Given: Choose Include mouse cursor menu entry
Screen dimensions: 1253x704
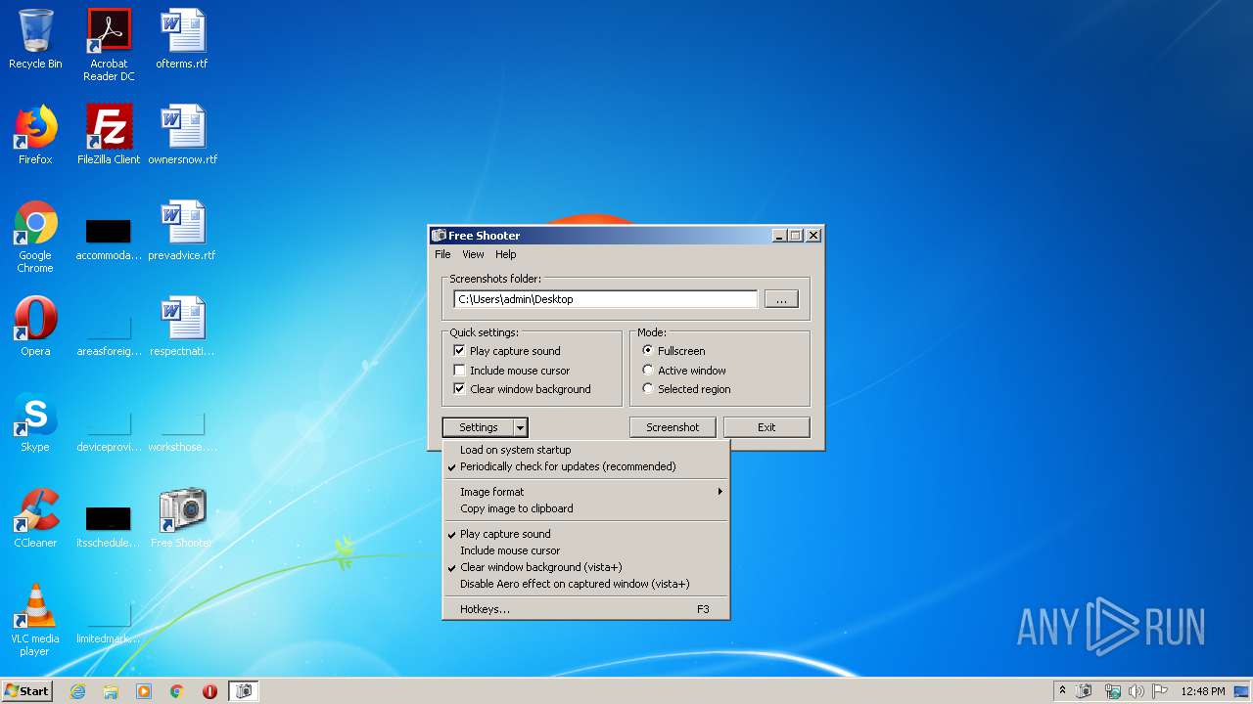Looking at the screenshot, I should coord(586,550).
